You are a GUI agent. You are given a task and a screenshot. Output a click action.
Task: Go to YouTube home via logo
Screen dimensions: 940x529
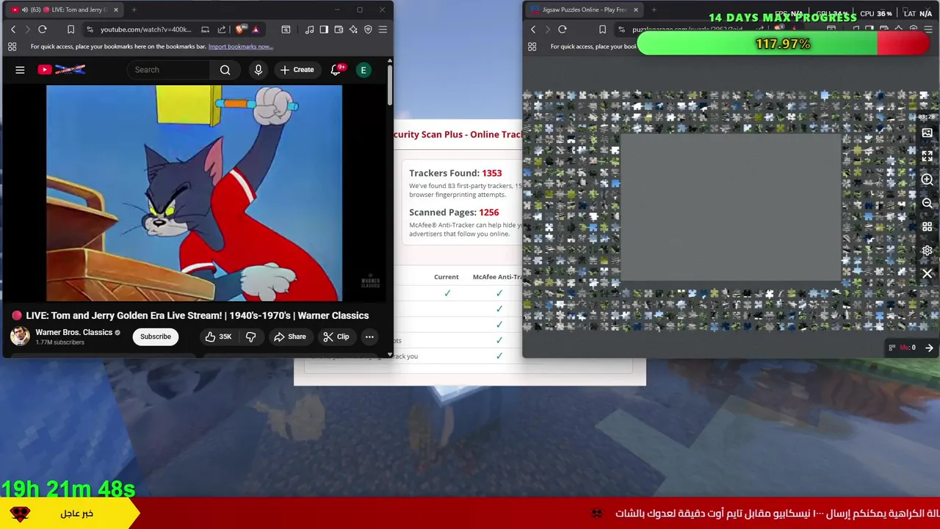point(62,70)
